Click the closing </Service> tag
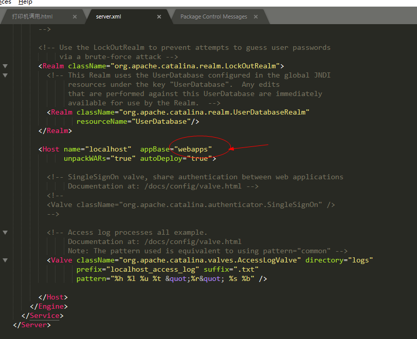This screenshot has width=417, height=339. pyautogui.click(x=42, y=315)
